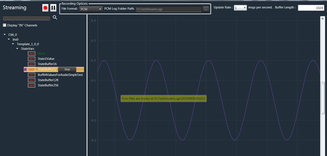This screenshot has width=327, height=156.
Task: Enable Display "IN" Channels checkbox
Action: [5, 25]
